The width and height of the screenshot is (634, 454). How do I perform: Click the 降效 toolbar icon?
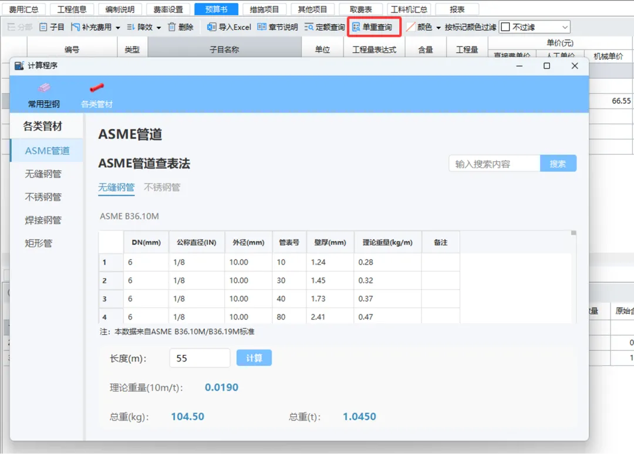(131, 27)
